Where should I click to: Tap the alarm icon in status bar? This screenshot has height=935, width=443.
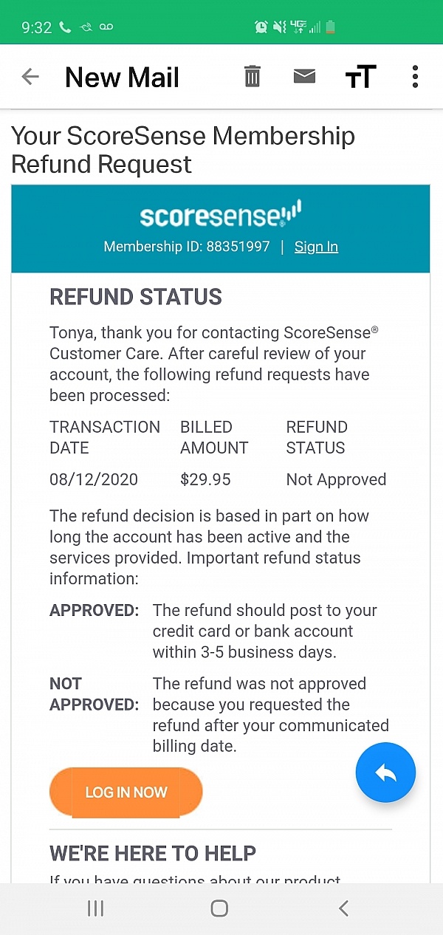(x=261, y=27)
